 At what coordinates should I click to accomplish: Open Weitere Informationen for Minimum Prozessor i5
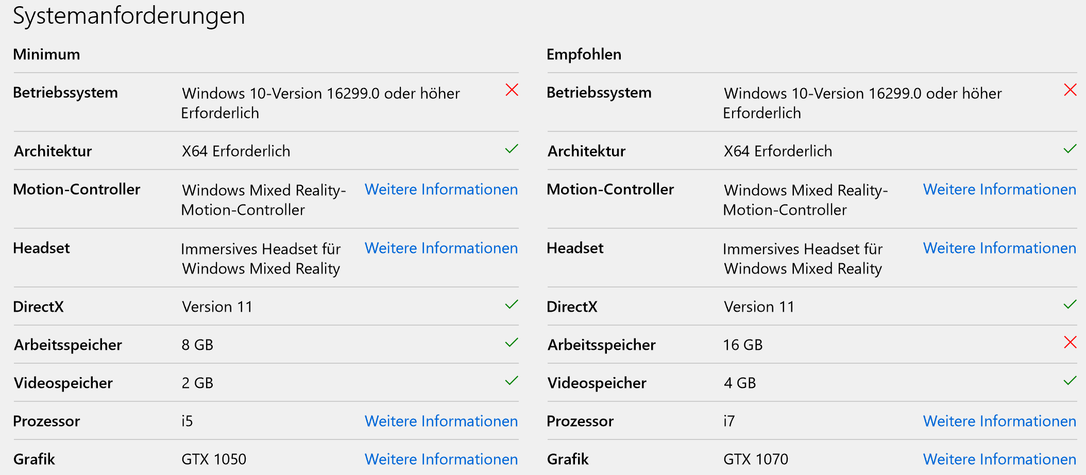[x=441, y=421]
